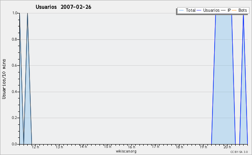Image resolution: width=252 pixels, height=155 pixels.
Task: Click the '14 h' x-axis label
Action: (83, 147)
